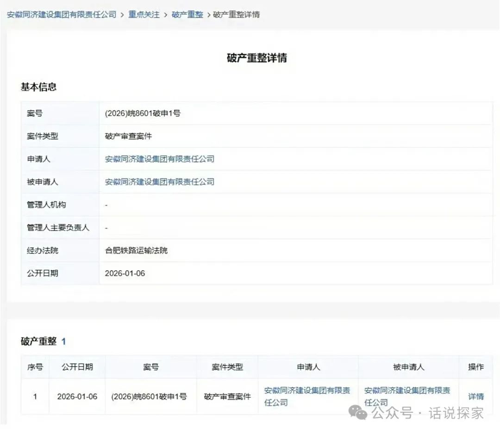
Task: Click the 案件类型 row label in 基本信息
Action: tap(43, 136)
